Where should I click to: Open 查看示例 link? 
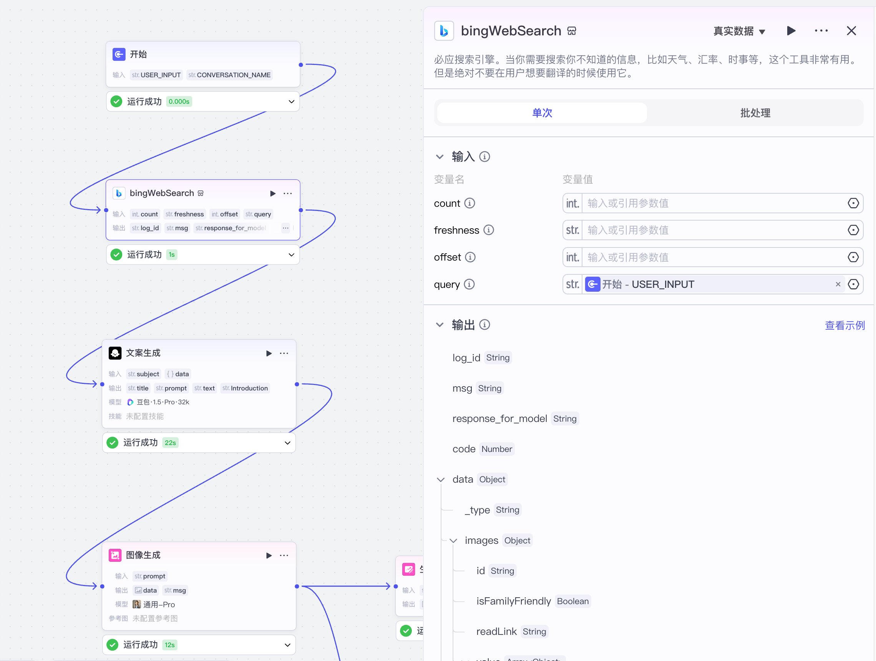tap(844, 325)
